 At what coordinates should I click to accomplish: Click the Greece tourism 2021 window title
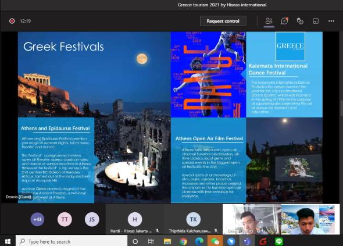coord(222,5)
